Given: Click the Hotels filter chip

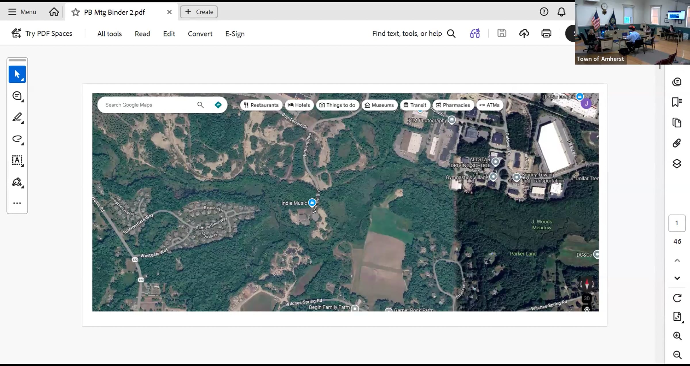Looking at the screenshot, I should pyautogui.click(x=299, y=105).
